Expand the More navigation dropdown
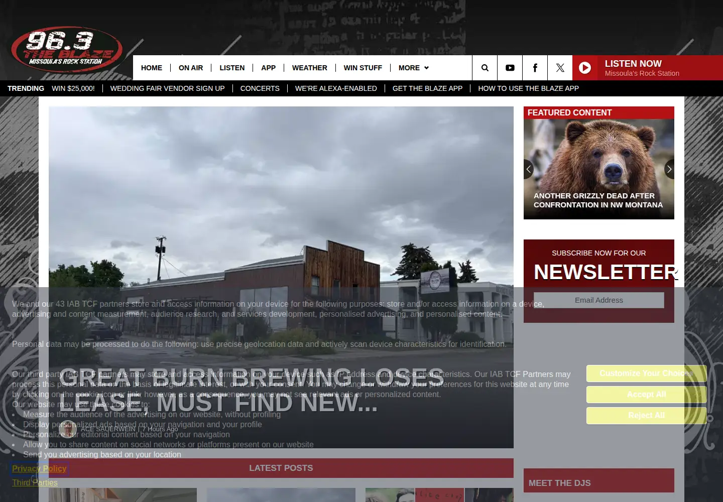The image size is (723, 502). click(x=414, y=68)
